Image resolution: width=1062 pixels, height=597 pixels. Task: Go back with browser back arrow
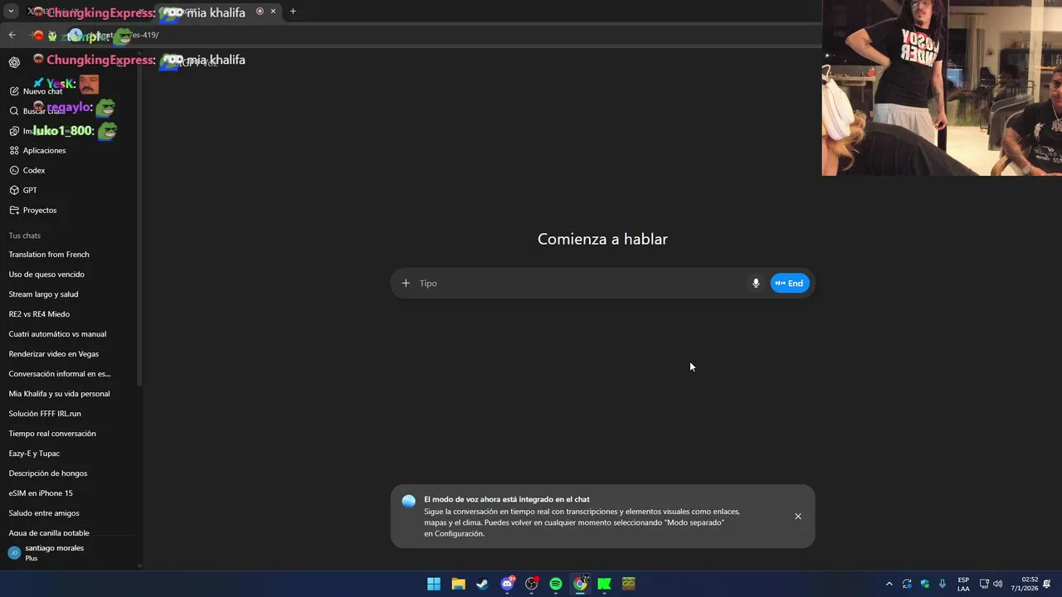12,35
